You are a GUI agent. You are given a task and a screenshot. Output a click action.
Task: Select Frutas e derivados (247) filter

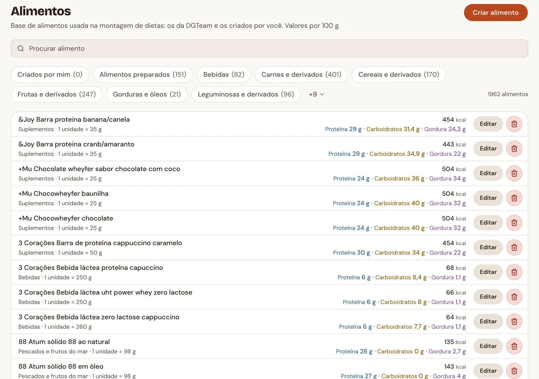click(57, 94)
